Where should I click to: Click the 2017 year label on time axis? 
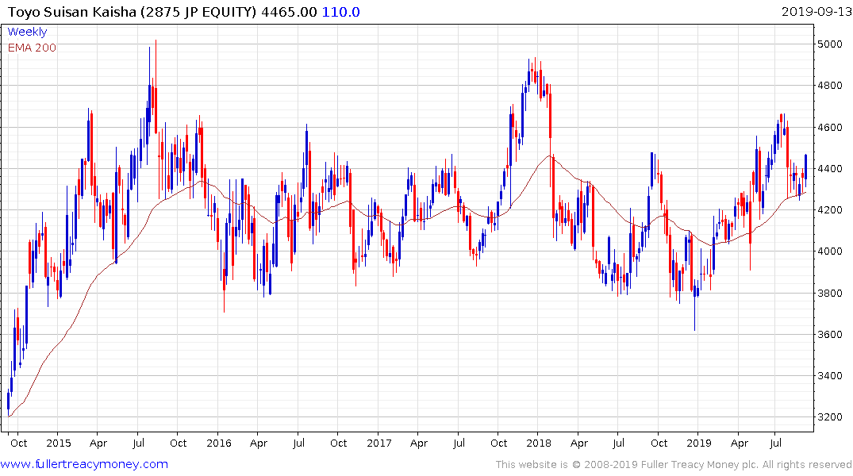(379, 443)
